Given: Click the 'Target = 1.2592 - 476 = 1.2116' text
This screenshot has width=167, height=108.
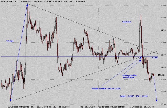Looking at the screenshot, I should pyautogui.click(x=134, y=96).
